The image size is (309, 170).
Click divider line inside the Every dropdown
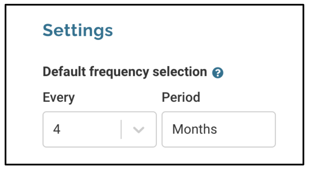(x=121, y=129)
